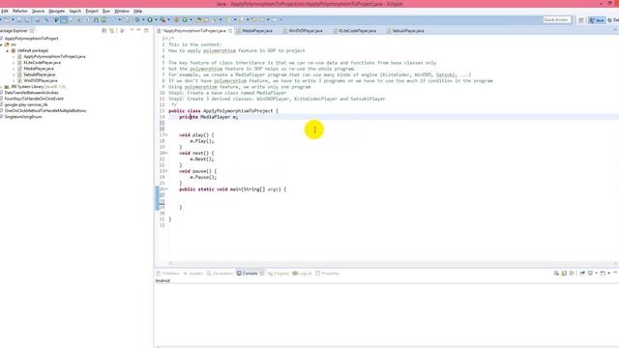This screenshot has height=348, width=619.
Task: Click the Open Perspective icon
Action: [581, 20]
